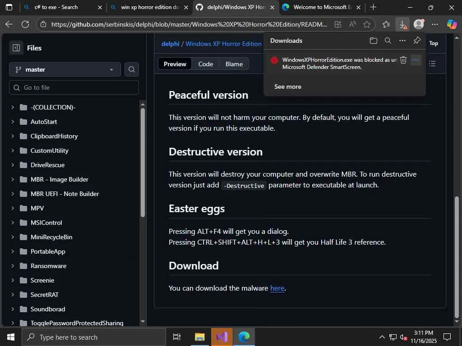
Task: Search downloads using the magnifier icon
Action: [x=388, y=41]
